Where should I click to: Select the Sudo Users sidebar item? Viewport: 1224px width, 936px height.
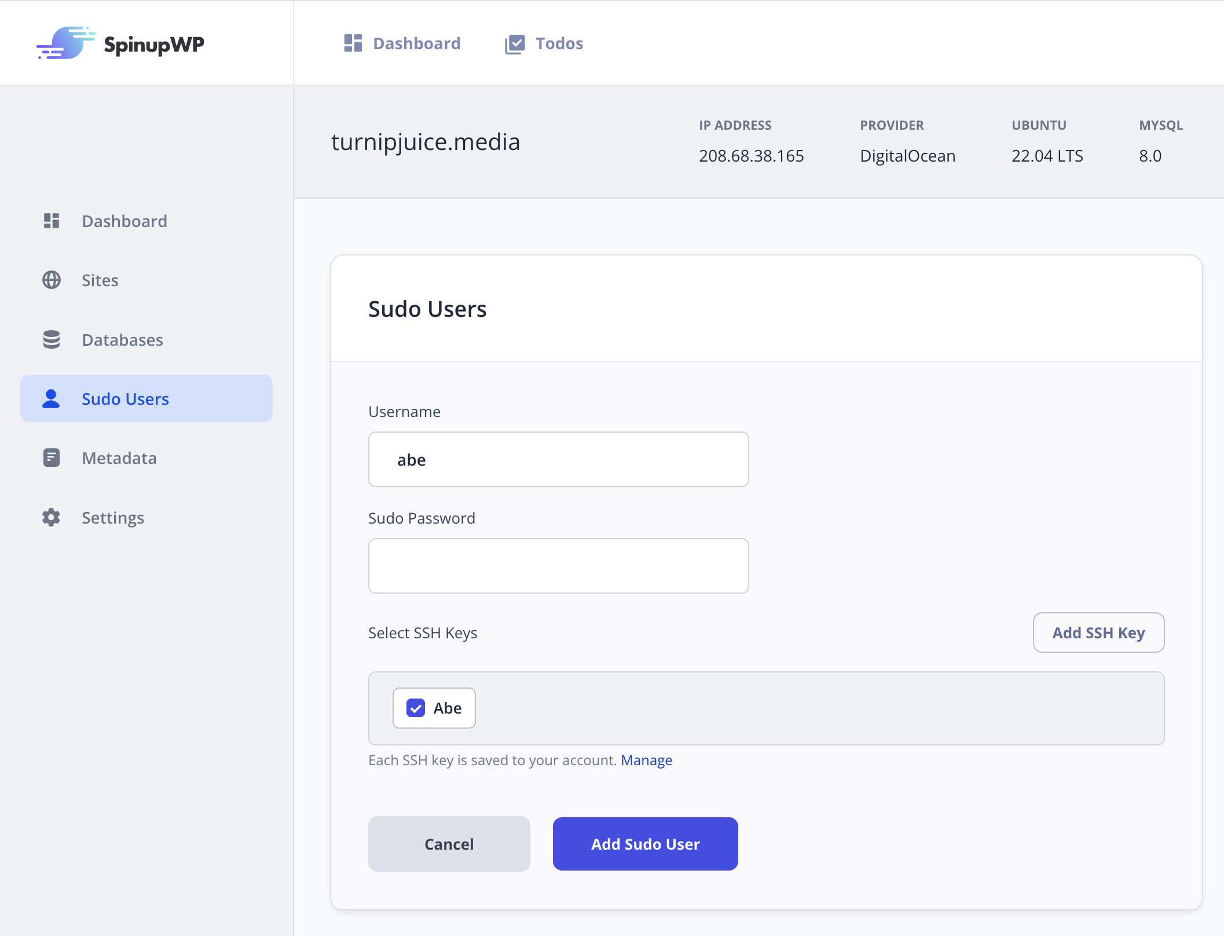pyautogui.click(x=146, y=398)
